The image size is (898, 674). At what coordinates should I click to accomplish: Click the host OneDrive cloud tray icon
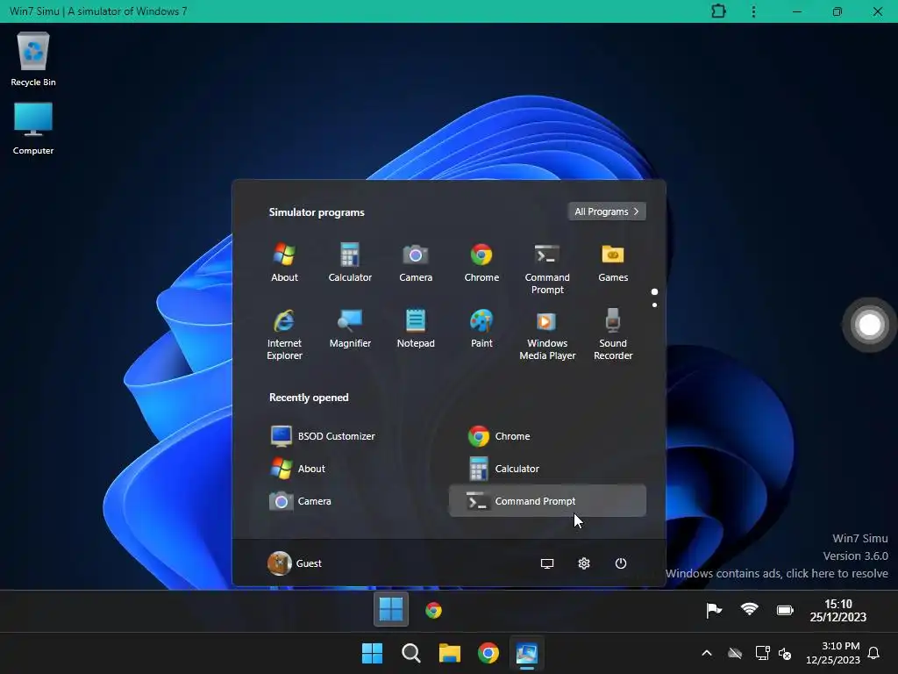pyautogui.click(x=735, y=653)
